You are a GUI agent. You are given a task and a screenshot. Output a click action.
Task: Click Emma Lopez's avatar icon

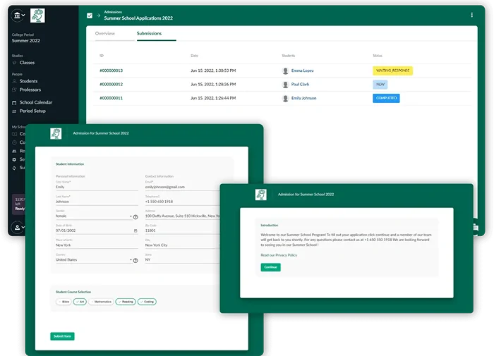click(x=285, y=70)
